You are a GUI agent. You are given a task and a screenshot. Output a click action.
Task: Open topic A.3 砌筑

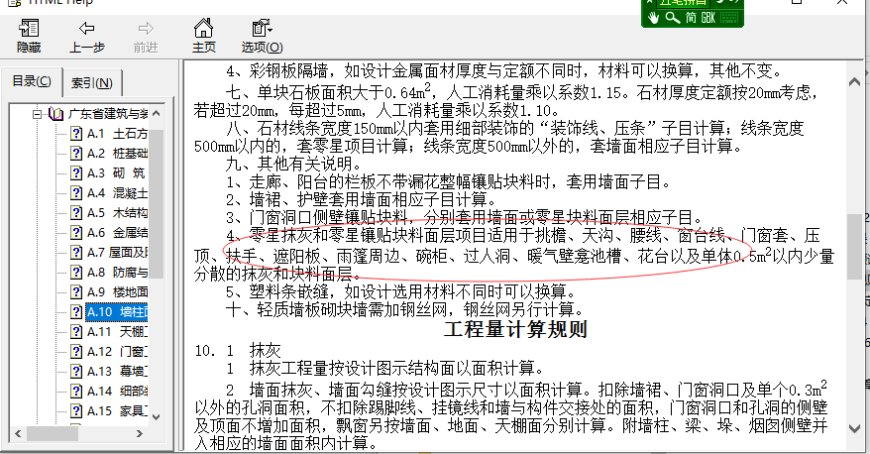[x=116, y=173]
